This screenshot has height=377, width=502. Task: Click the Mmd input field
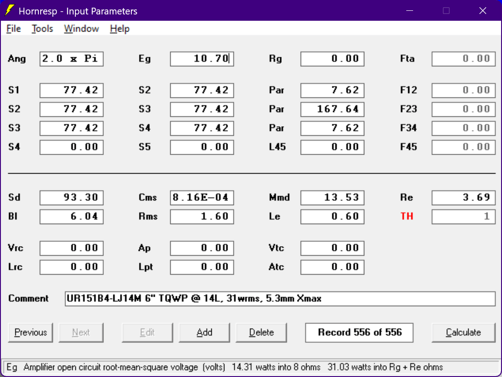pyautogui.click(x=332, y=198)
